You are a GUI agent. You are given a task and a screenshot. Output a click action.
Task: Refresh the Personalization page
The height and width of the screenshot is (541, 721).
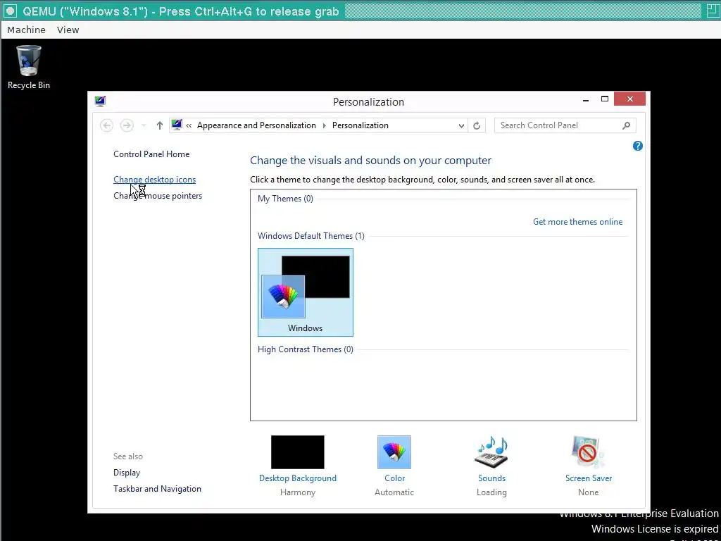pos(477,125)
